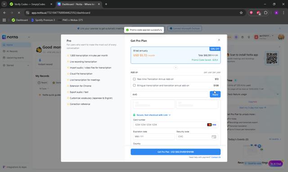This screenshot has height=172, width=288.
Task: Open the bookmarks apps grid icon
Action: tap(4, 20)
